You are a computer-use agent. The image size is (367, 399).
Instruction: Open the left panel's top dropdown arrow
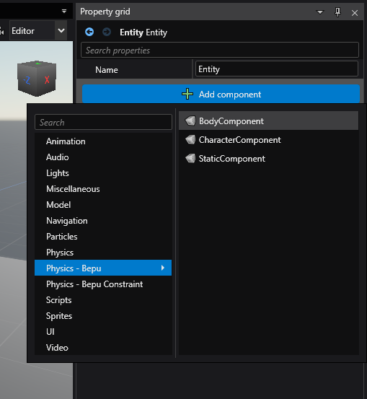(64, 12)
